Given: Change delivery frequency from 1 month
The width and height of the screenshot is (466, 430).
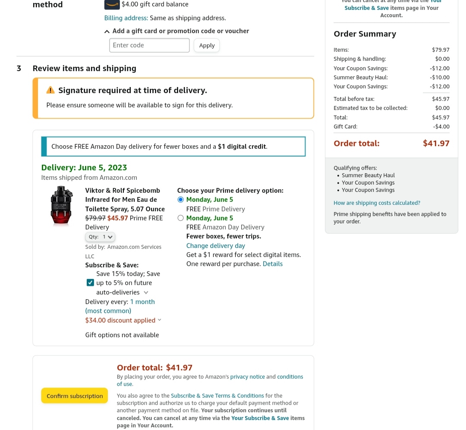Looking at the screenshot, I should (x=142, y=302).
